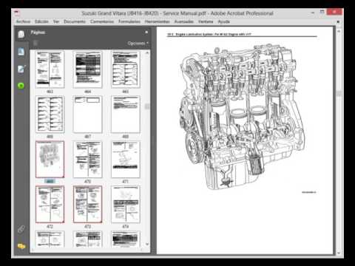The width and height of the screenshot is (355, 266).
Task: Select page thumbnail 465
Action: coord(126,69)
